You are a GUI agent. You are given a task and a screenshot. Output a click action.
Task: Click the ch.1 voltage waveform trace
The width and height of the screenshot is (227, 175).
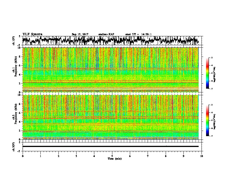[110, 41]
